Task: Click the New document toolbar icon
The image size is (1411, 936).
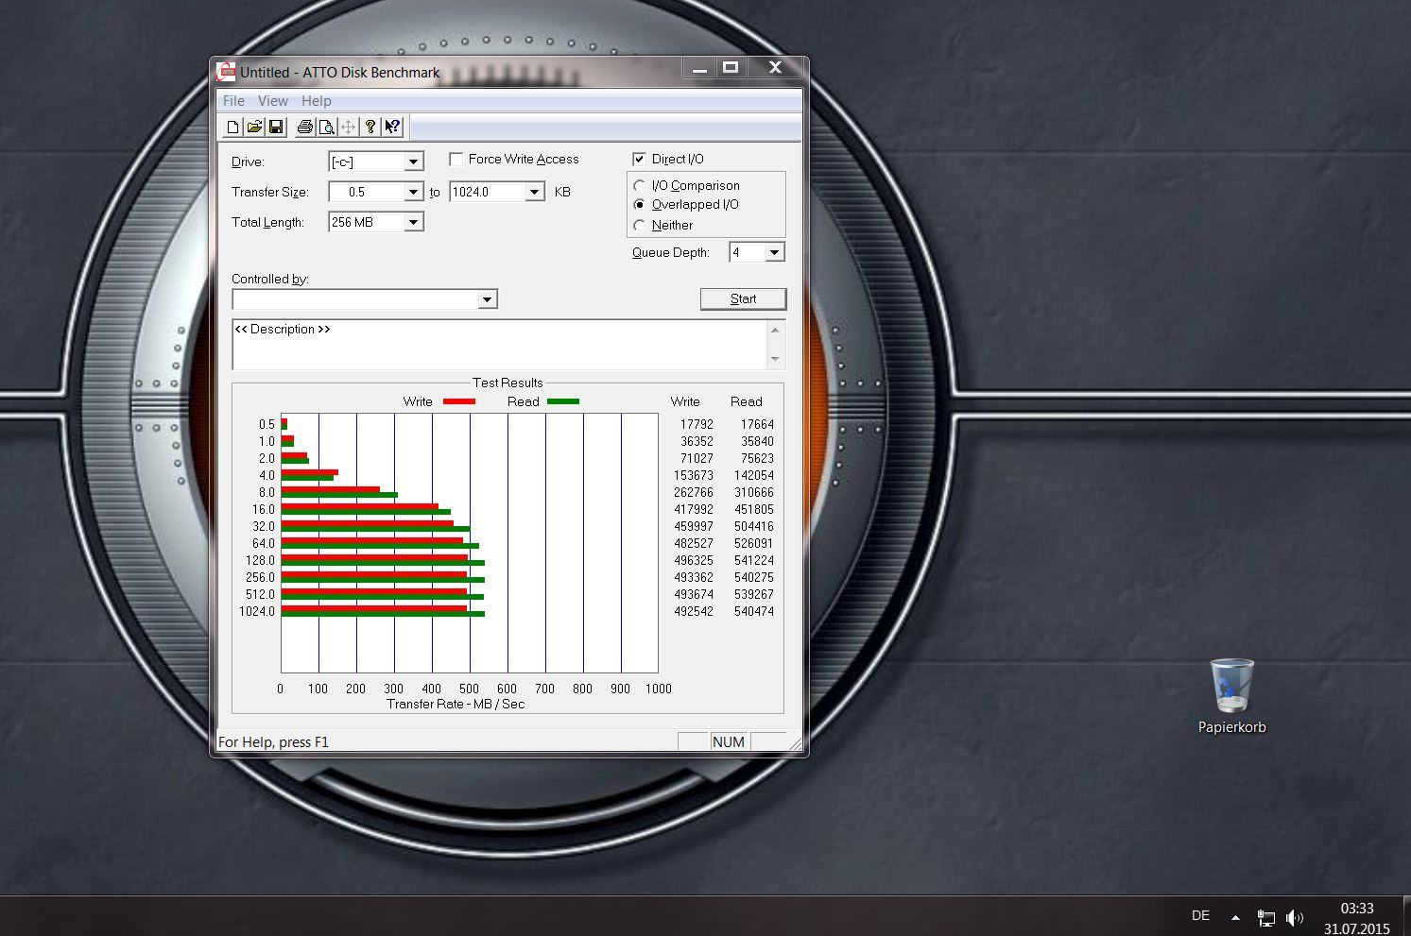Action: (232, 127)
